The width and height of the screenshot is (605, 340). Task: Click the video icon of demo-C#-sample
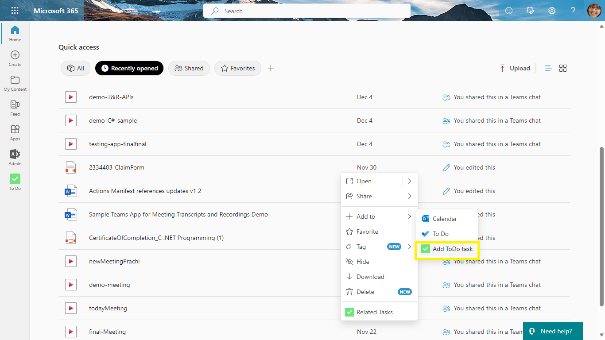point(71,120)
